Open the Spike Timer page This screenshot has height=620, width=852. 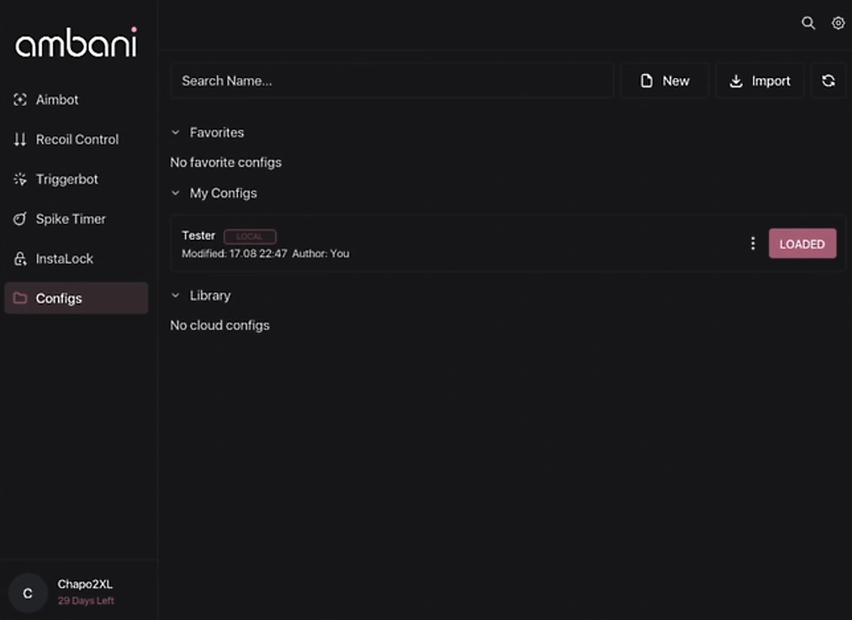[76, 219]
